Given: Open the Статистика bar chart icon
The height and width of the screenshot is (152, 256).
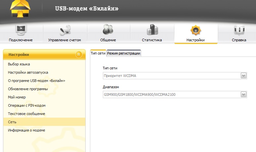Looking at the screenshot, I should tap(152, 29).
